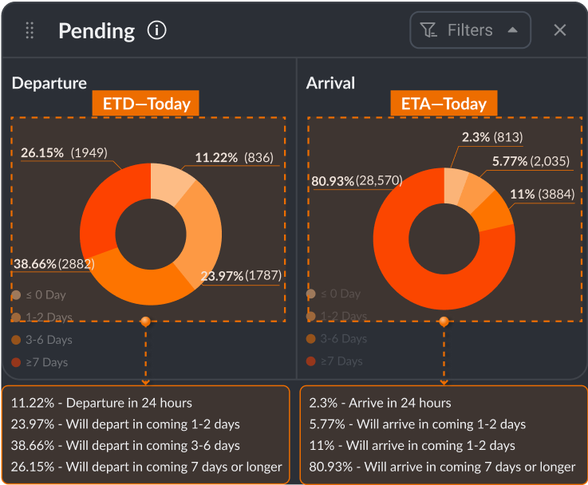Viewport: 588px width, 485px height.
Task: Expand the Filters dropdown arrow
Action: pos(513,30)
